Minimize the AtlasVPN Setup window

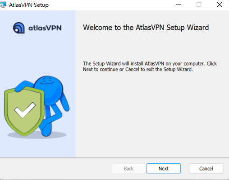[179, 5]
